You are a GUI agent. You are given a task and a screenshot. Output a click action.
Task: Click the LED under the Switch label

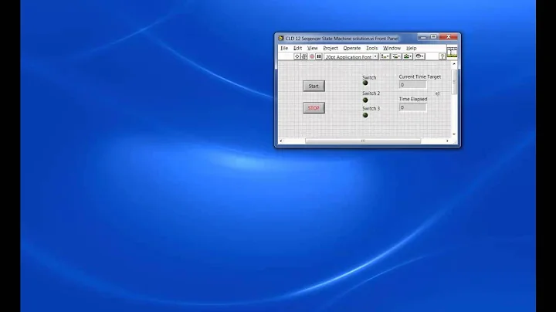click(x=365, y=83)
